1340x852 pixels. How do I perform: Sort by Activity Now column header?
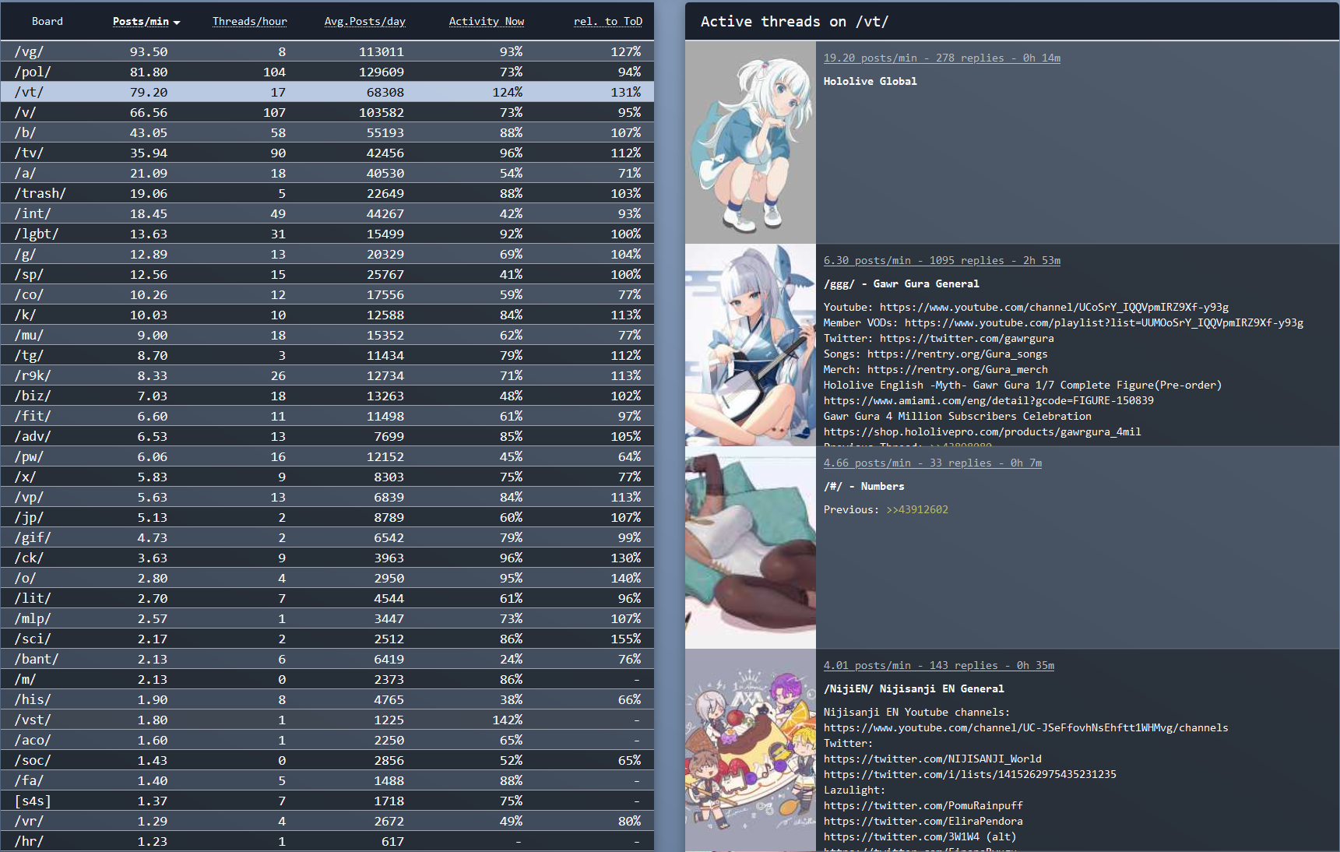coord(487,21)
